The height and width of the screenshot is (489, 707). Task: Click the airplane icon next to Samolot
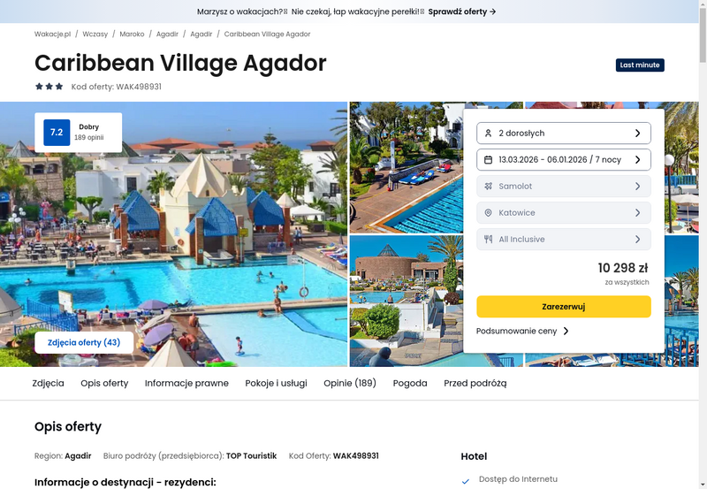(x=488, y=187)
